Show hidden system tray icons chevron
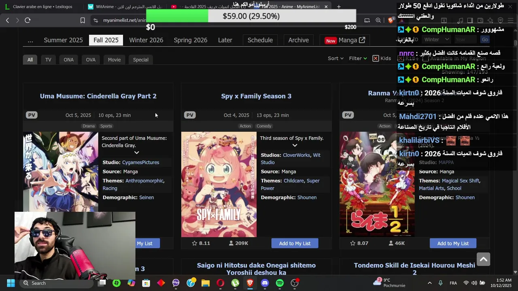The width and height of the screenshot is (518, 291). point(429,283)
